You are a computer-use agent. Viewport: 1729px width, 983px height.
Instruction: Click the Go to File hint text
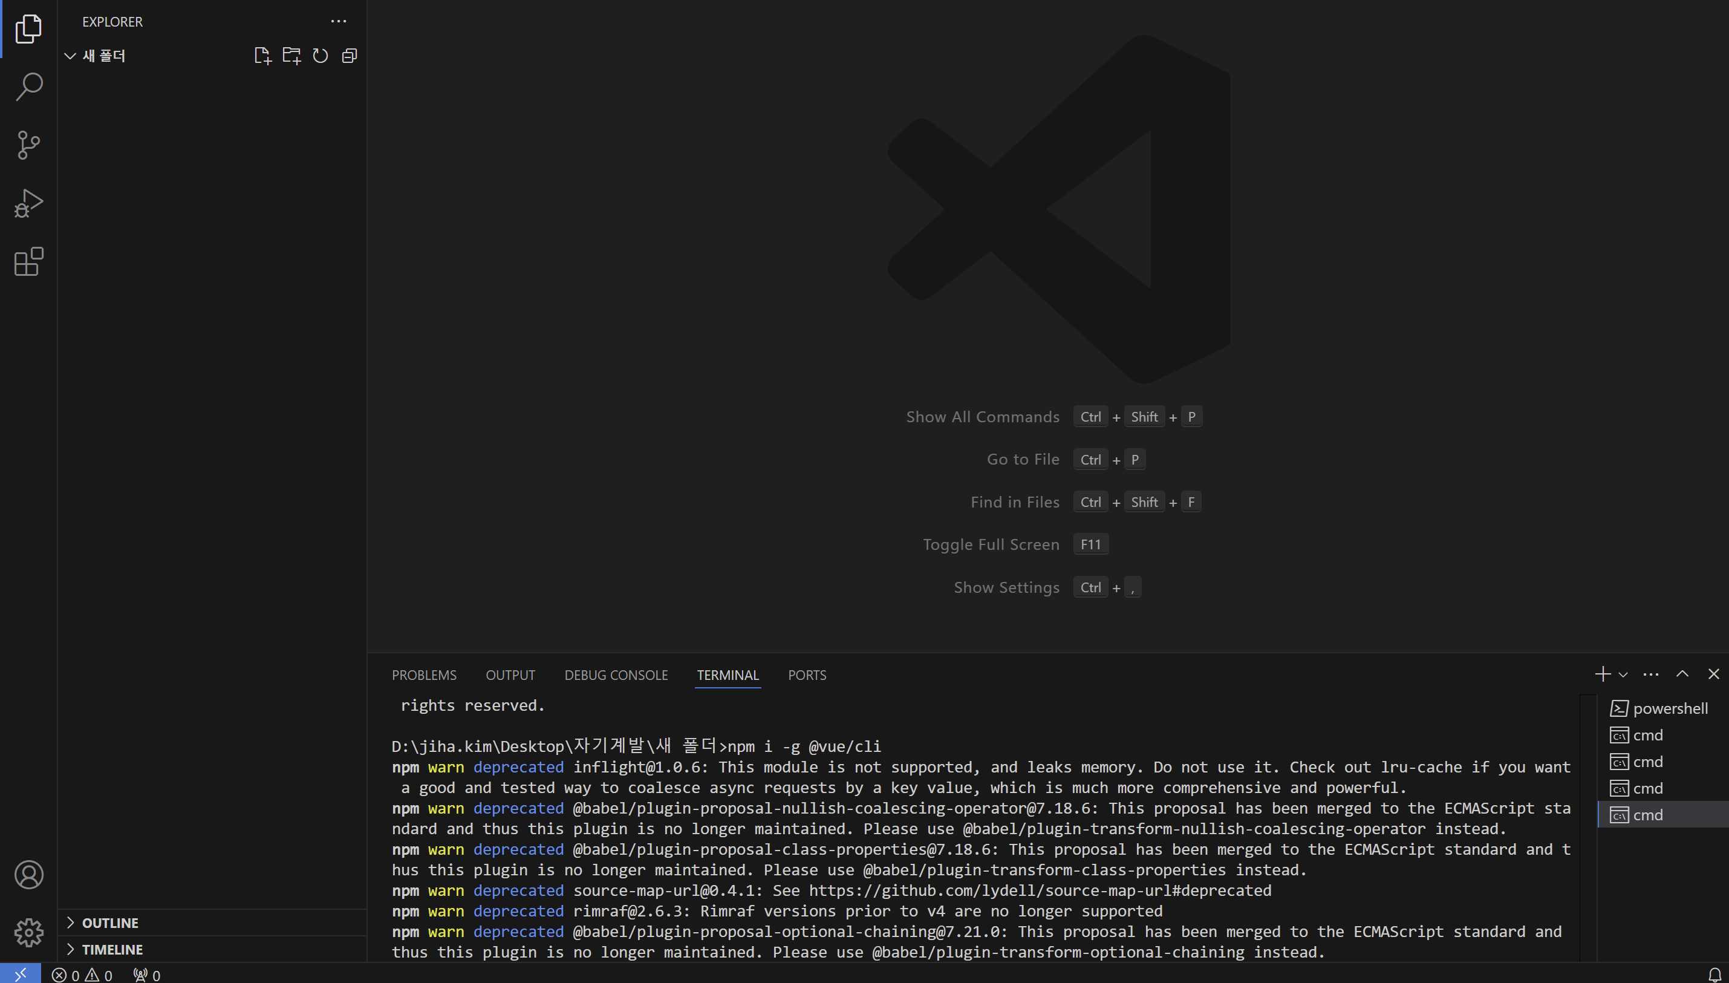click(x=1023, y=459)
